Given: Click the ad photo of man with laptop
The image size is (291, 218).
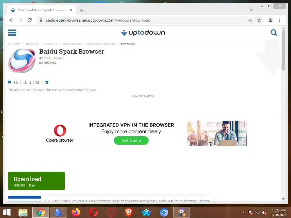Looking at the screenshot, I should click(217, 133).
